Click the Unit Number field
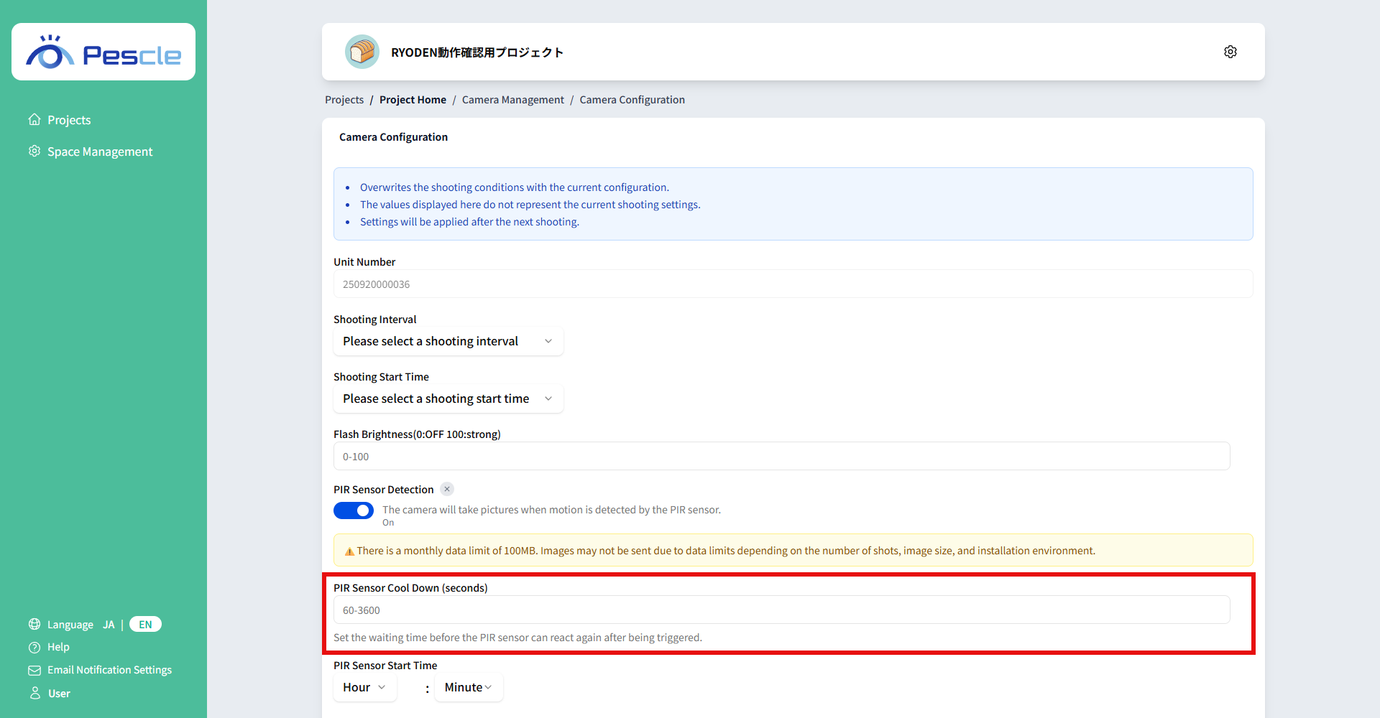Screen dimensions: 1380x718 tap(793, 284)
